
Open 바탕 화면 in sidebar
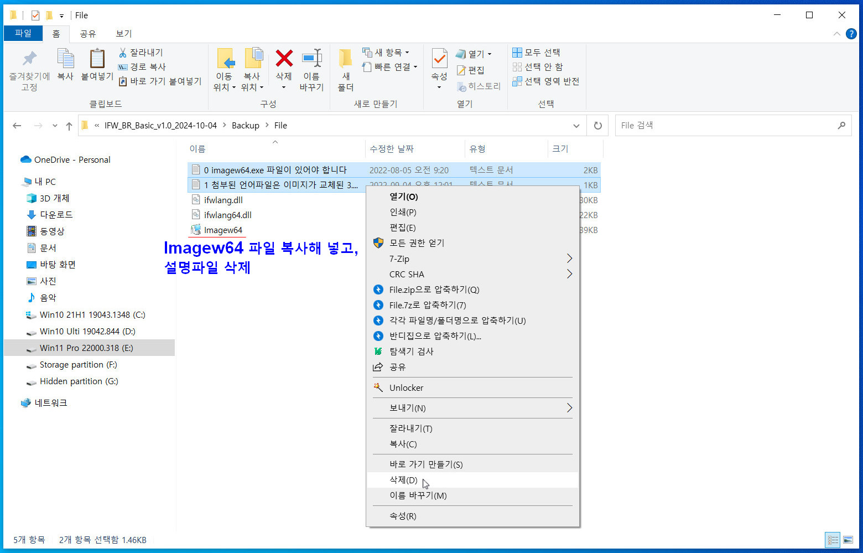[58, 265]
